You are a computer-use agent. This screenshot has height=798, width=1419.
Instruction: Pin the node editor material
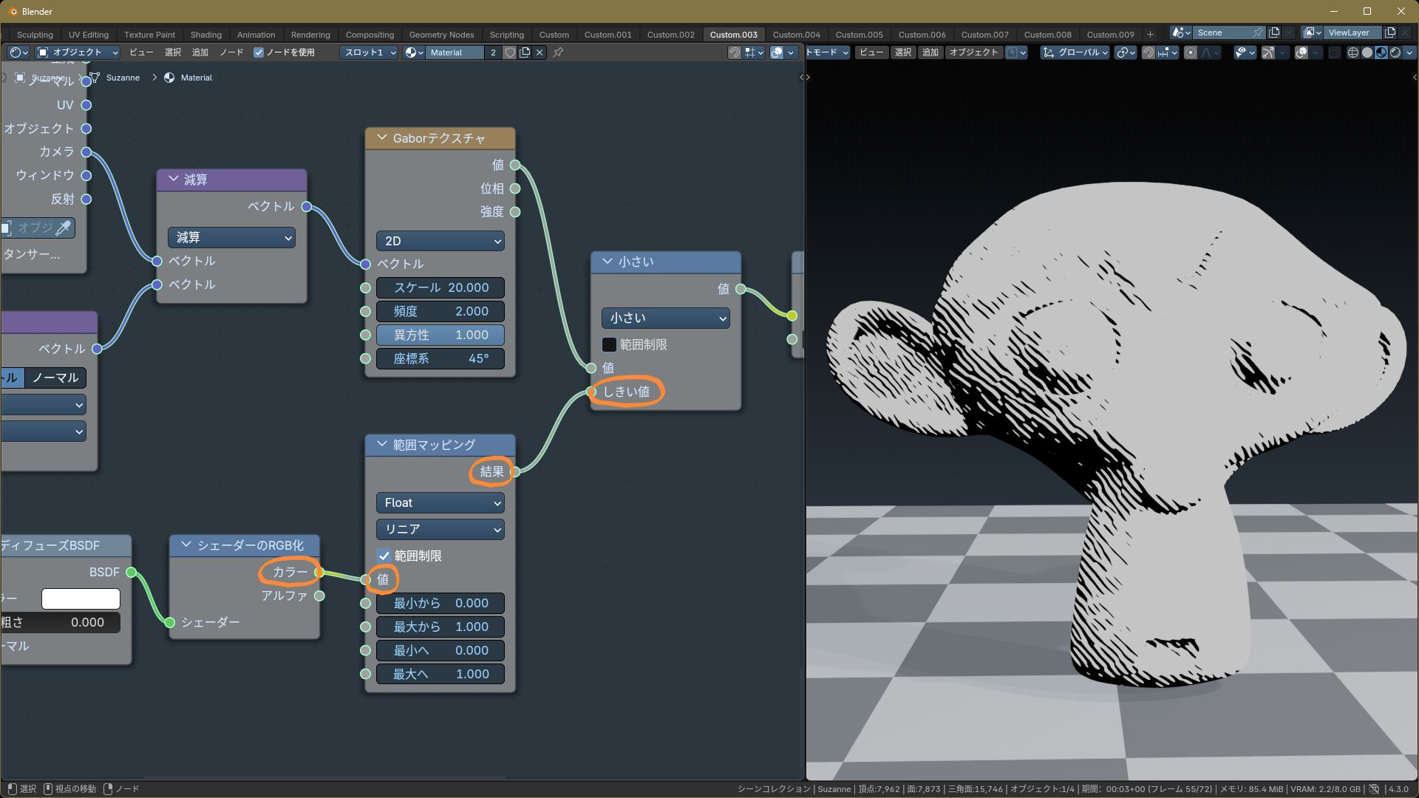pyautogui.click(x=558, y=52)
